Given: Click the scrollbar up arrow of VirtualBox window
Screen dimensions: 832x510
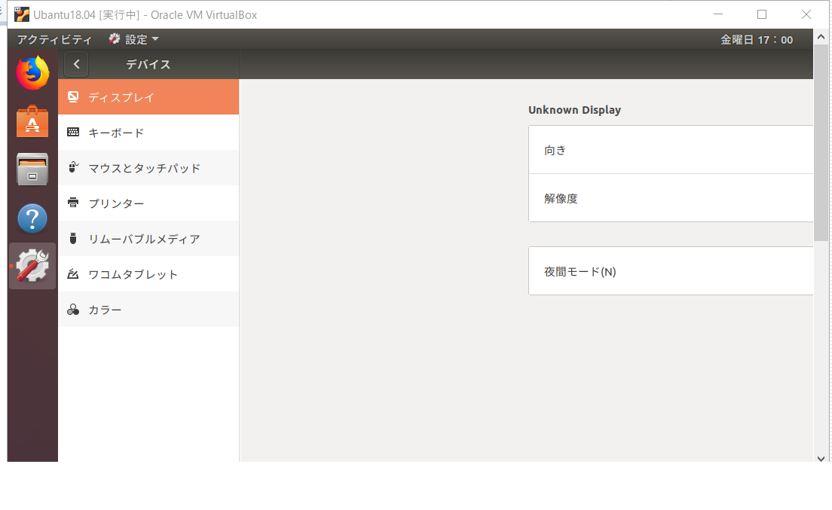Looking at the screenshot, I should coord(821,37).
